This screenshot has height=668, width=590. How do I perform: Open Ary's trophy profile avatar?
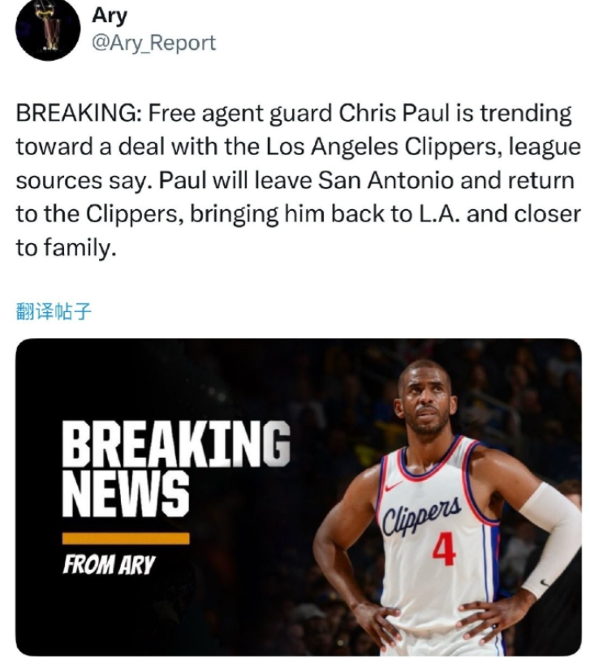pyautogui.click(x=48, y=28)
